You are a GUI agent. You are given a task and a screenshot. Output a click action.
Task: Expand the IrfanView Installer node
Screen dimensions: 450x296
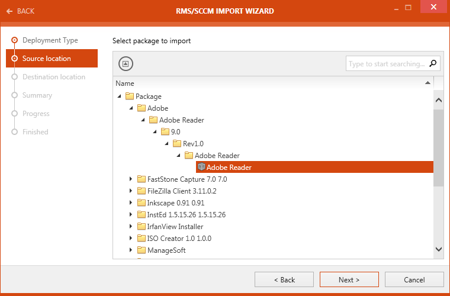pos(131,227)
